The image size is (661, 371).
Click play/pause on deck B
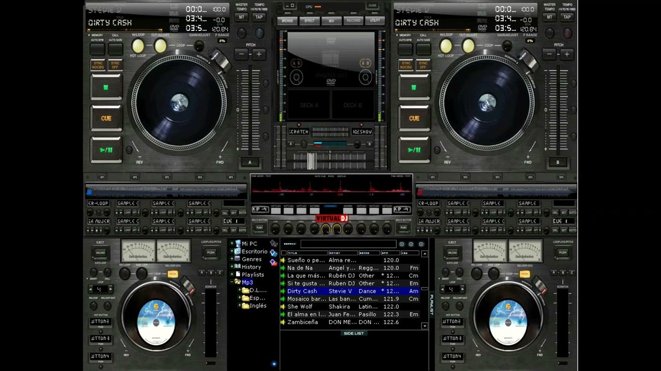[x=414, y=150]
